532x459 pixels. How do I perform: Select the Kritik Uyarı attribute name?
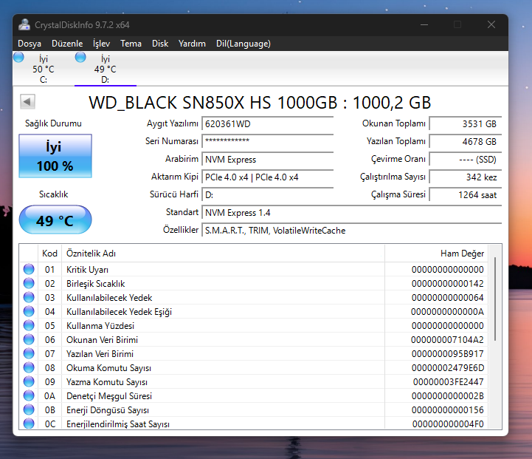[x=87, y=270]
